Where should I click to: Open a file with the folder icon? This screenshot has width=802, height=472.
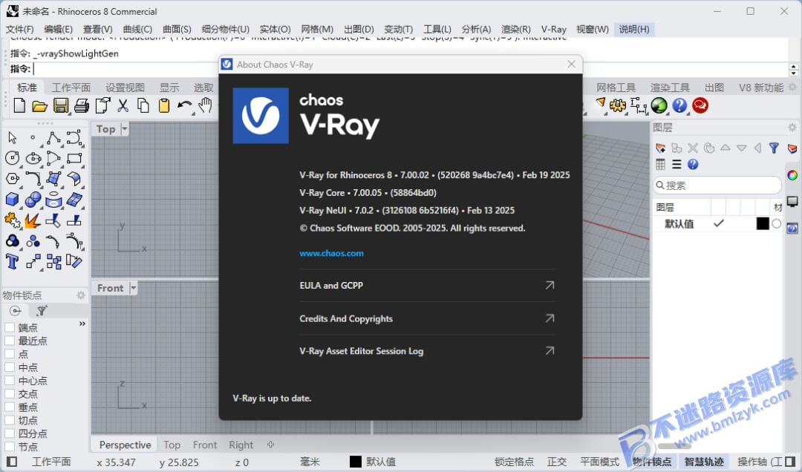click(x=40, y=106)
